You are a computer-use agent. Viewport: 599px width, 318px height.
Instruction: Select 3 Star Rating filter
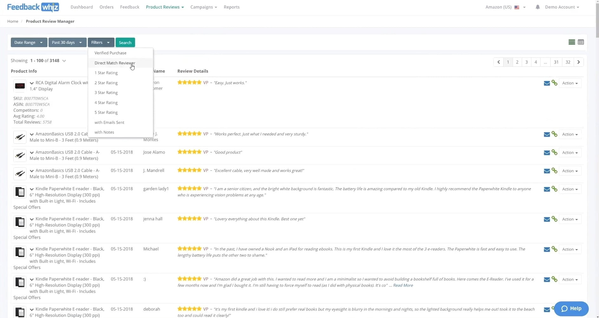click(x=121, y=93)
